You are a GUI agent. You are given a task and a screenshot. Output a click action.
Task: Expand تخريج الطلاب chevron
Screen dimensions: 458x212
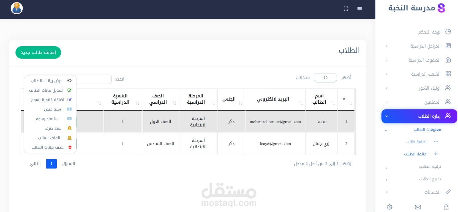(x=386, y=180)
